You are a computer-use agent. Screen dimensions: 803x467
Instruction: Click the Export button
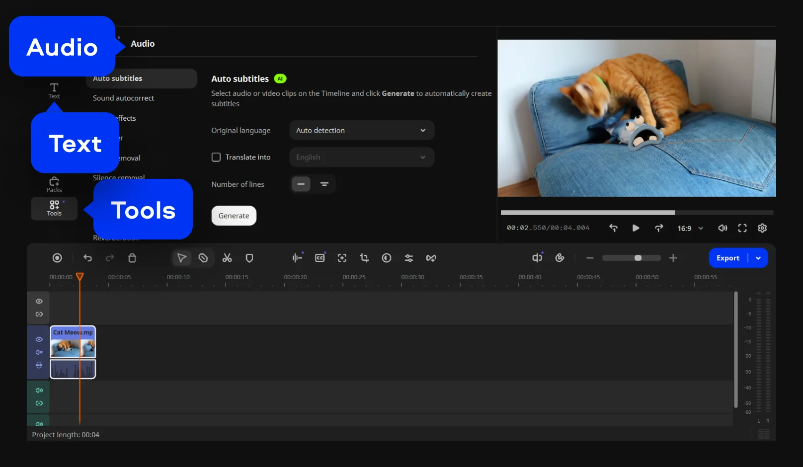[x=728, y=258]
